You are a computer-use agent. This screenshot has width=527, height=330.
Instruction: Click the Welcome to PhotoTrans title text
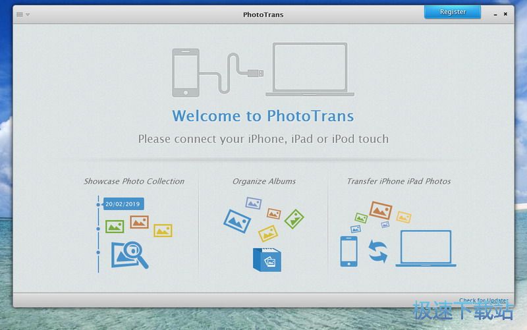263,117
